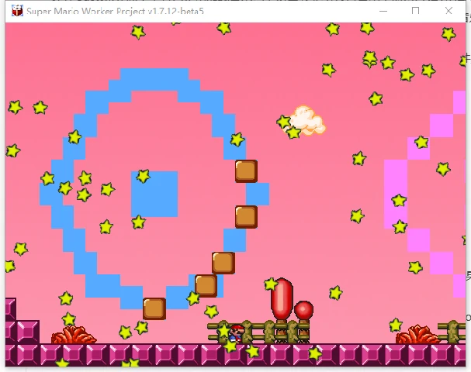471x372 pixels.
Task: Click the pink pixel shape at the right edge
Action: 424,194
